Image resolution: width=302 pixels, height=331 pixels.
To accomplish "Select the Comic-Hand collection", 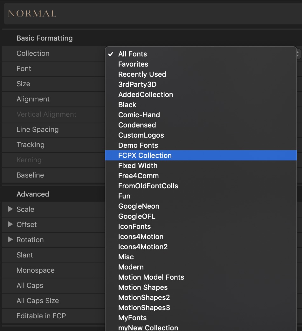I will pos(139,115).
